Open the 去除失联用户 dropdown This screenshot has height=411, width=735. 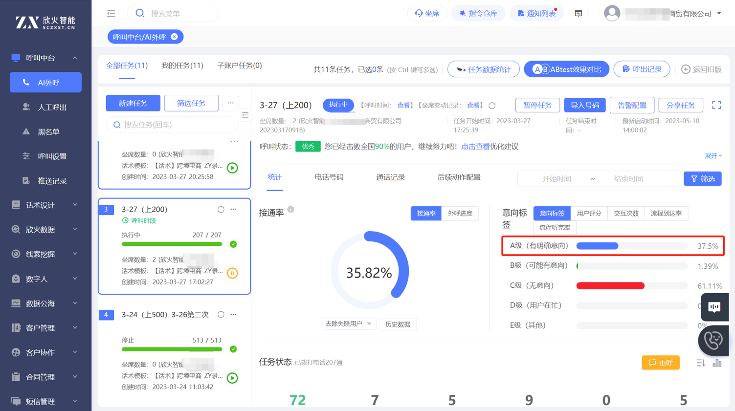(348, 324)
